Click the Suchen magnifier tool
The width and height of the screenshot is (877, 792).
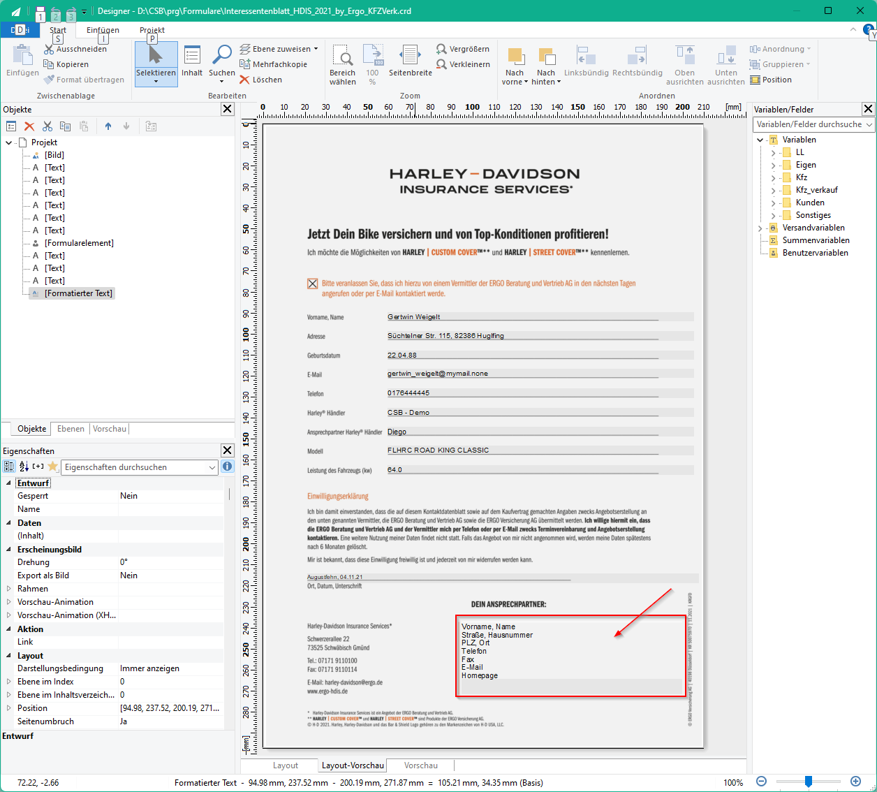tap(222, 62)
